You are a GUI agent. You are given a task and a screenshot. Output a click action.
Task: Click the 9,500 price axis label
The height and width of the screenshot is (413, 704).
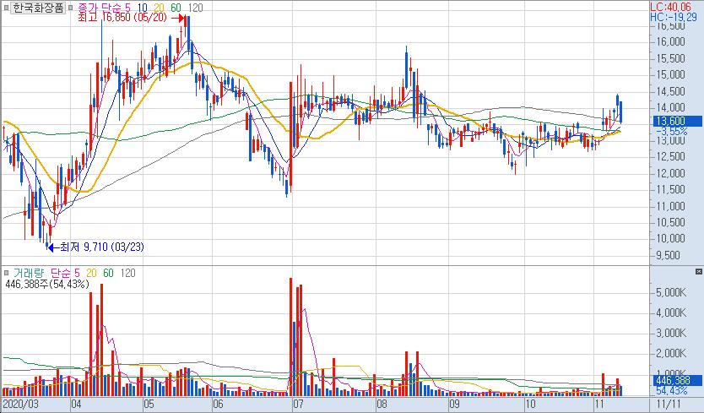(668, 255)
